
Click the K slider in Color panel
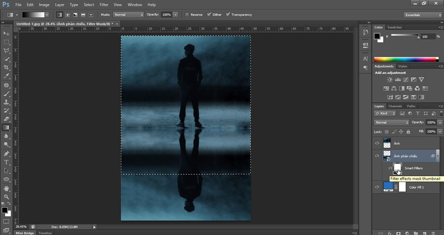point(405,35)
